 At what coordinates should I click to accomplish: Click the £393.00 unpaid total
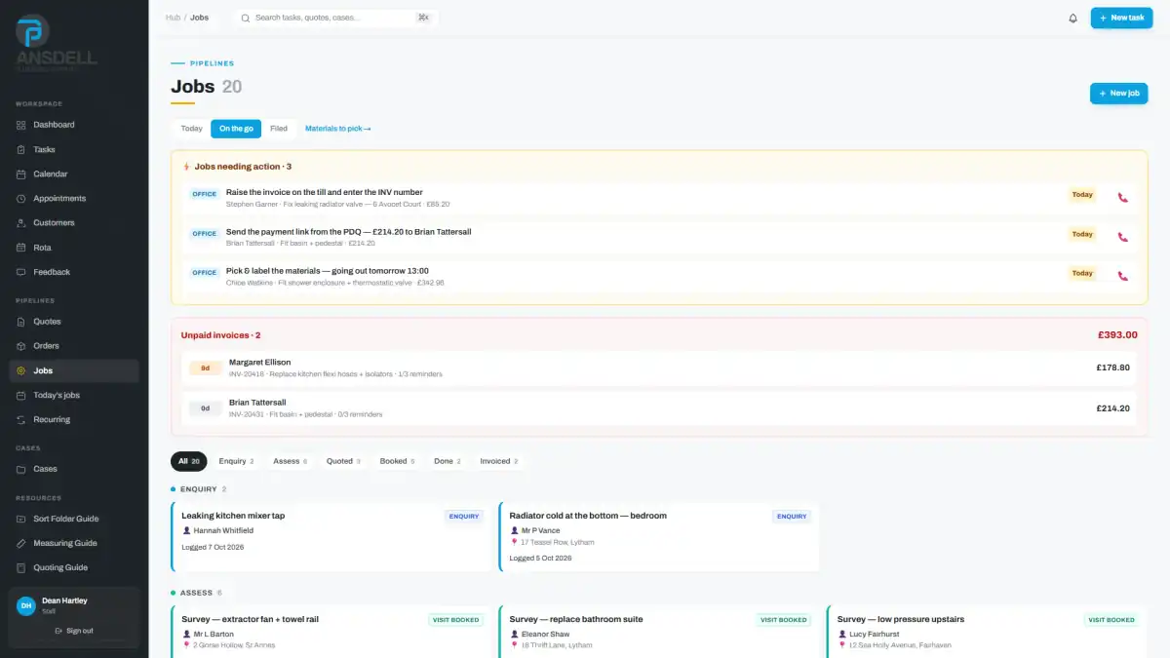click(1117, 334)
